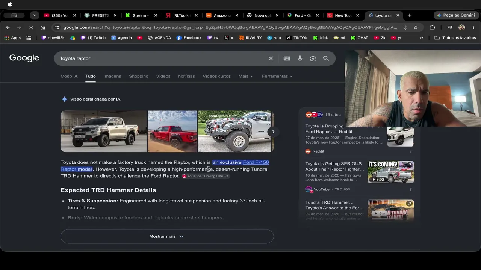Select the Shopping tab
This screenshot has width=481, height=270.
[x=139, y=76]
